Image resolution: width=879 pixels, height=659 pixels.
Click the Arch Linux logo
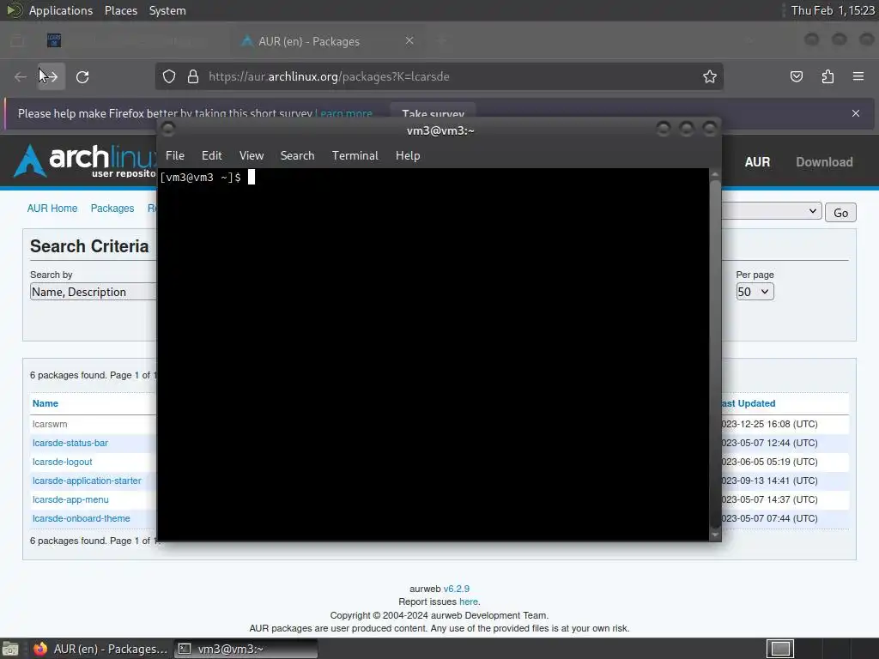tap(84, 160)
